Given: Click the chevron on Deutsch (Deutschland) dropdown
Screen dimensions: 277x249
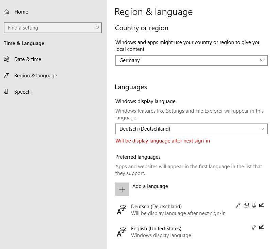Looking at the screenshot, I should pyautogui.click(x=262, y=129).
